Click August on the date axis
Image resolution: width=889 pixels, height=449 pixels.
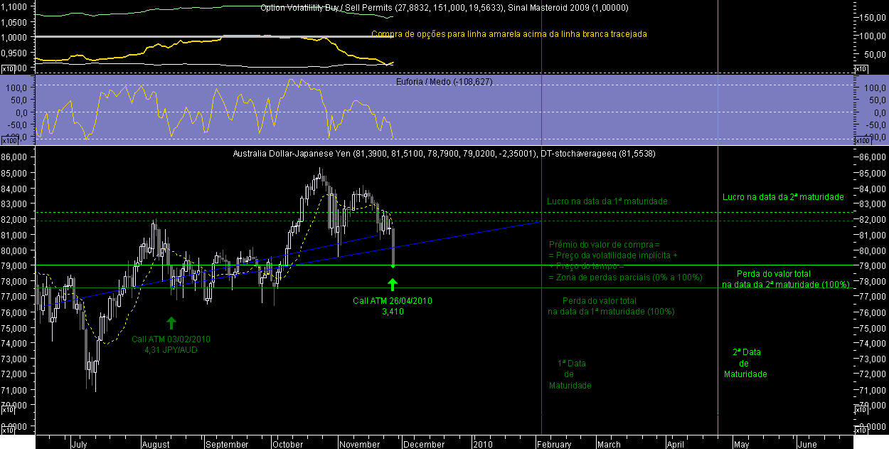pyautogui.click(x=156, y=444)
